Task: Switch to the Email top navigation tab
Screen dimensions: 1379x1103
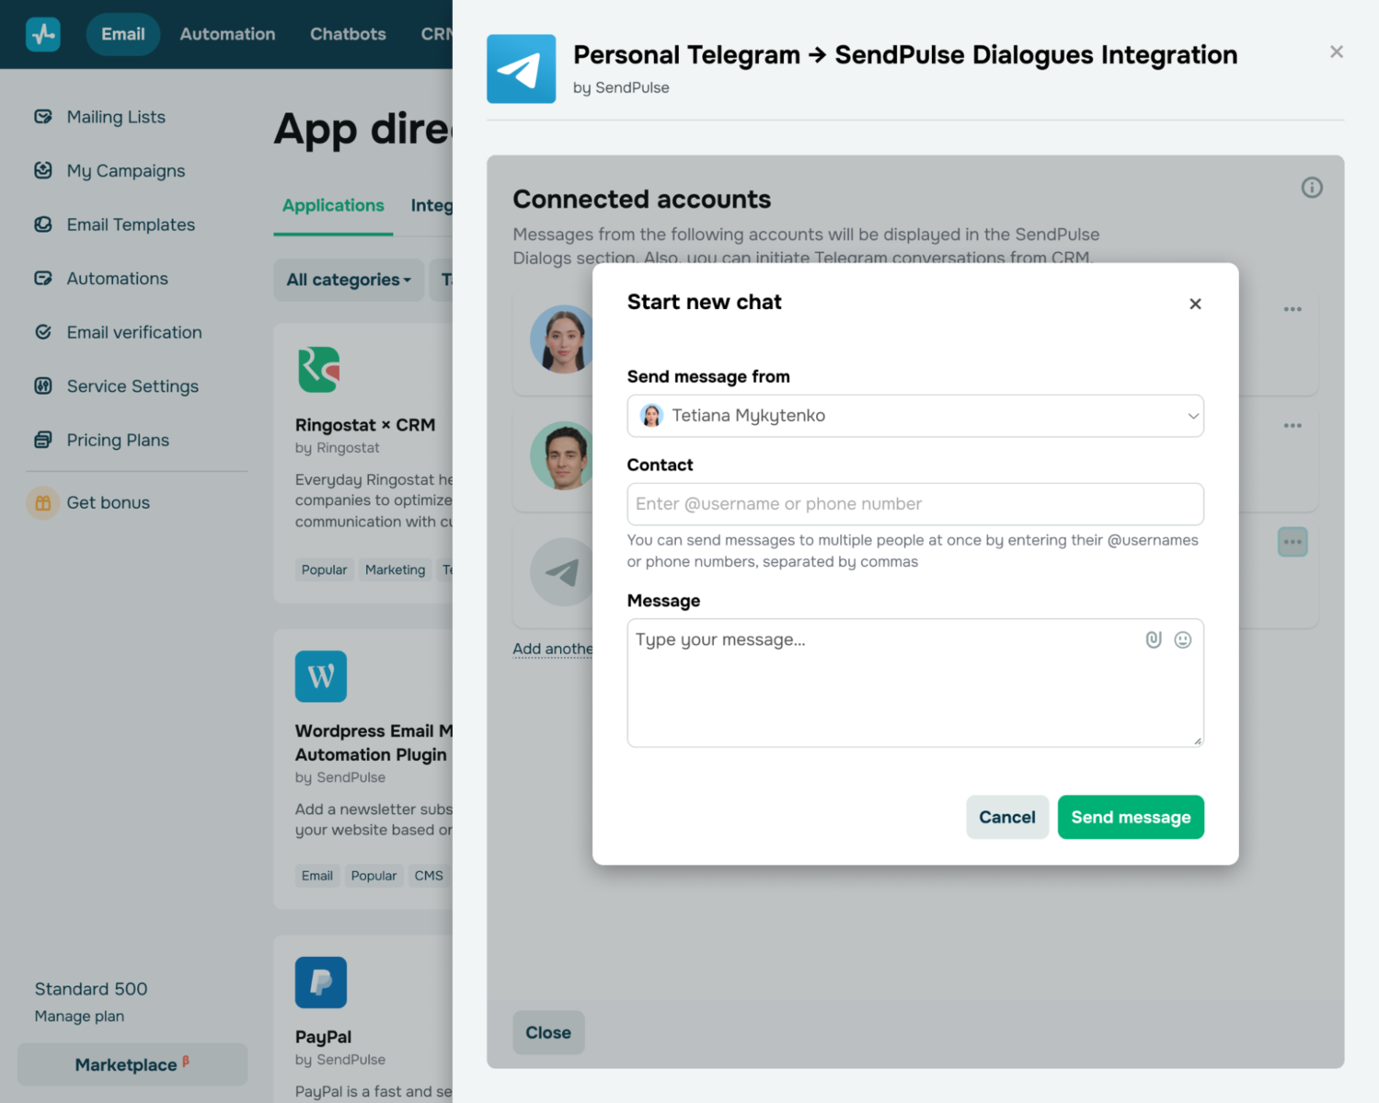Action: [123, 34]
